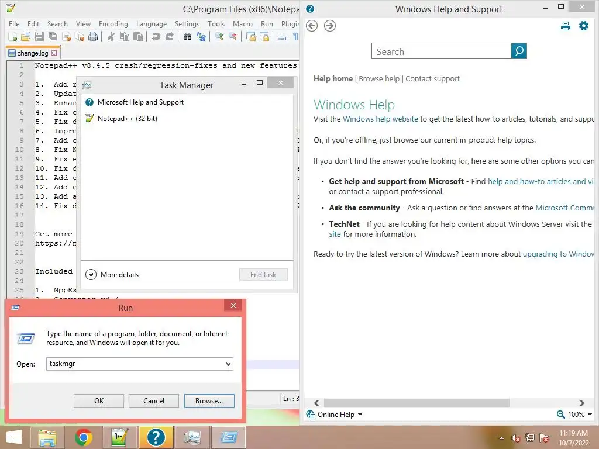This screenshot has height=449, width=599.
Task: Click the End task button
Action: 263,275
